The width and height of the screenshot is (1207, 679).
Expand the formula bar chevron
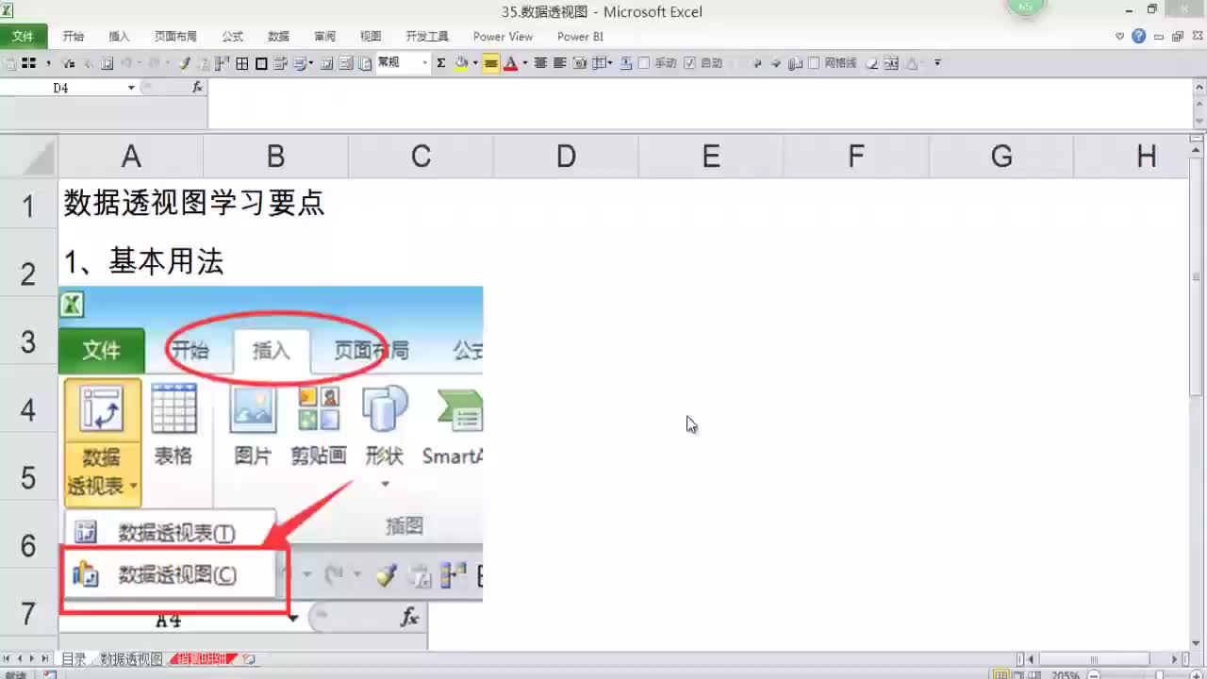point(1200,87)
